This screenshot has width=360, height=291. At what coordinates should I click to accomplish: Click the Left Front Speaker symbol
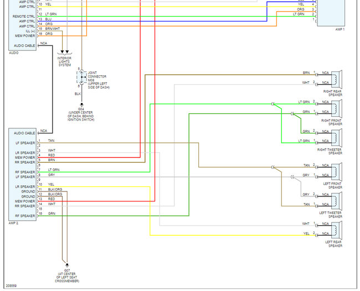click(x=337, y=172)
